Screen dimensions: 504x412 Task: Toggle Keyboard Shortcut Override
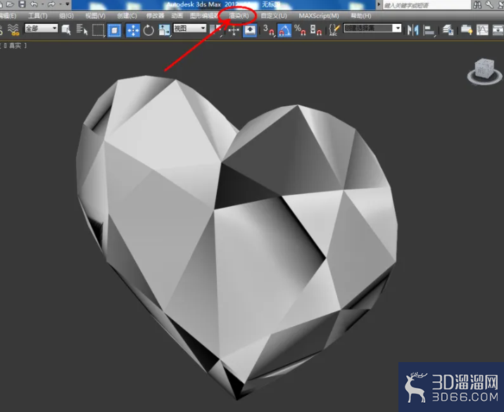[250, 30]
